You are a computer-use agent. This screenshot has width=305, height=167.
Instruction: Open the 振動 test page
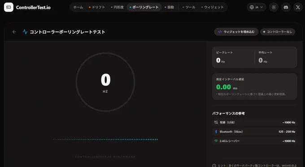pos(169,7)
